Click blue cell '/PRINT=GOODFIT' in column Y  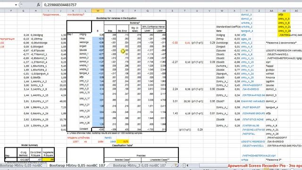(x=252, y=85)
